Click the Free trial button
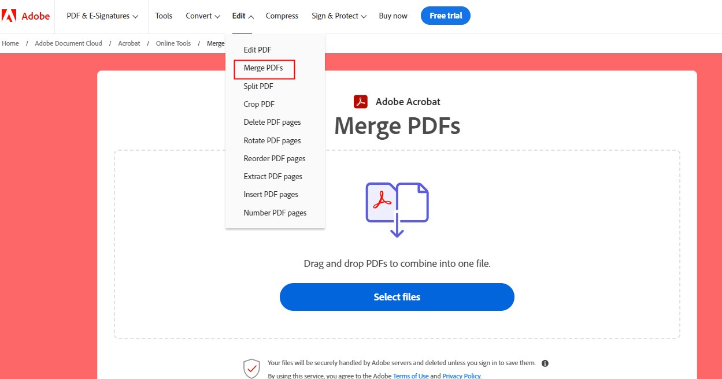 click(445, 16)
